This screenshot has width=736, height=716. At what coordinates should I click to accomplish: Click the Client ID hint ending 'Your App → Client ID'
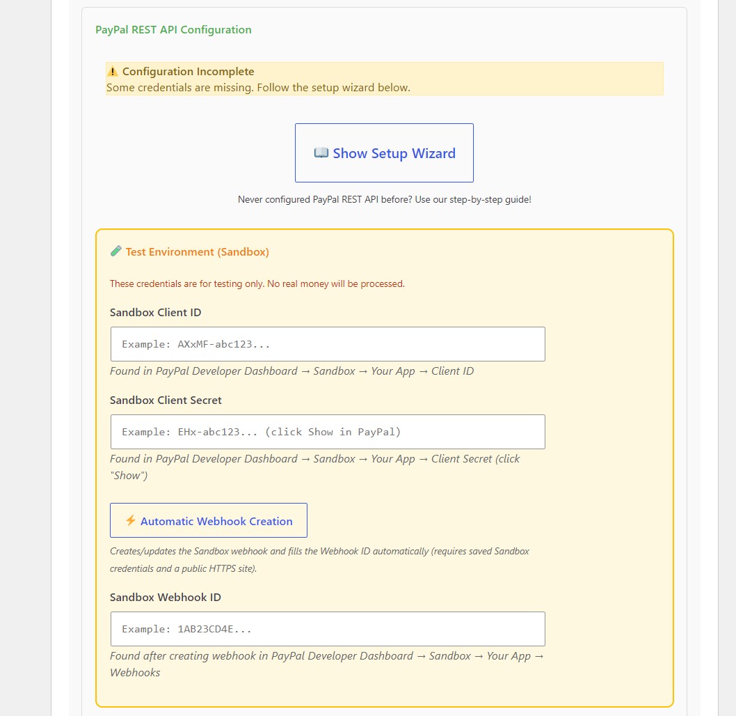[x=292, y=371]
